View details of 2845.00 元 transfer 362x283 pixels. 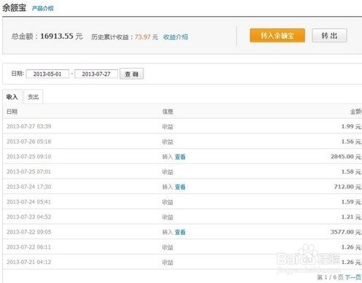[180, 157]
